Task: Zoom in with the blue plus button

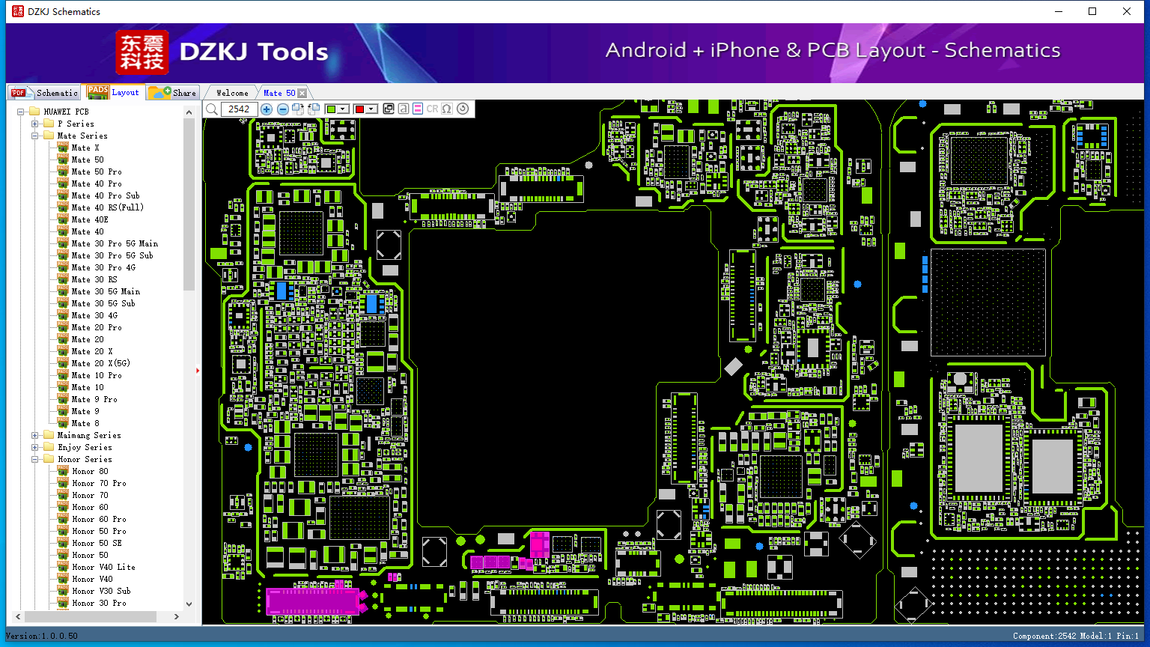Action: [x=267, y=109]
